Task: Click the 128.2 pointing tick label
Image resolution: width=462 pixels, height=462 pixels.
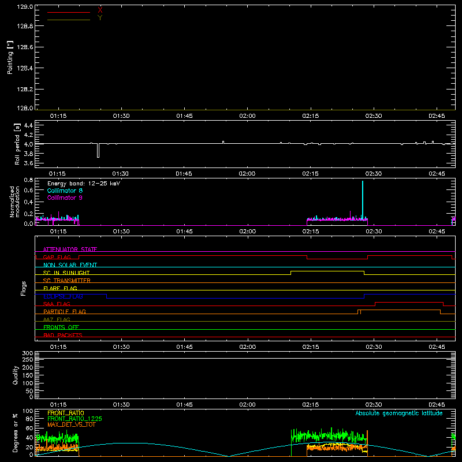Action: [25, 90]
